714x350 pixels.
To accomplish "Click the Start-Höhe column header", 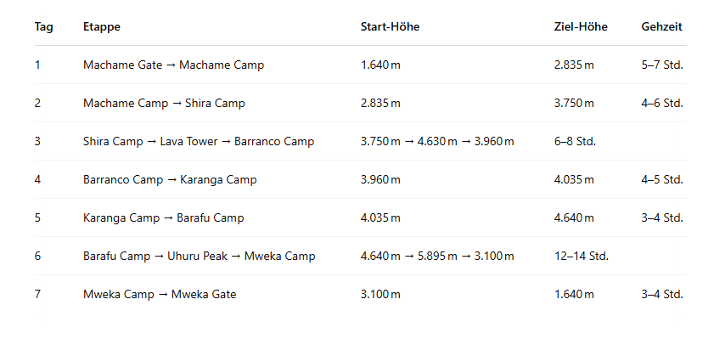I will 390,26.
